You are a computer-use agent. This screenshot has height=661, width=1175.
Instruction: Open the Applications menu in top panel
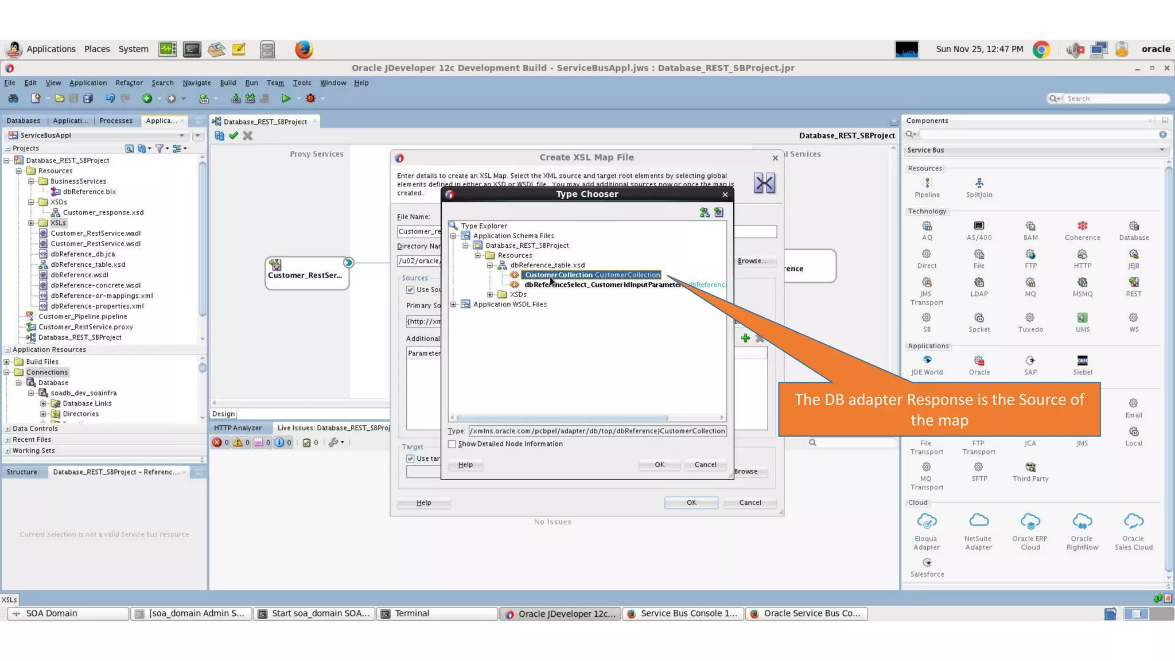tap(51, 49)
